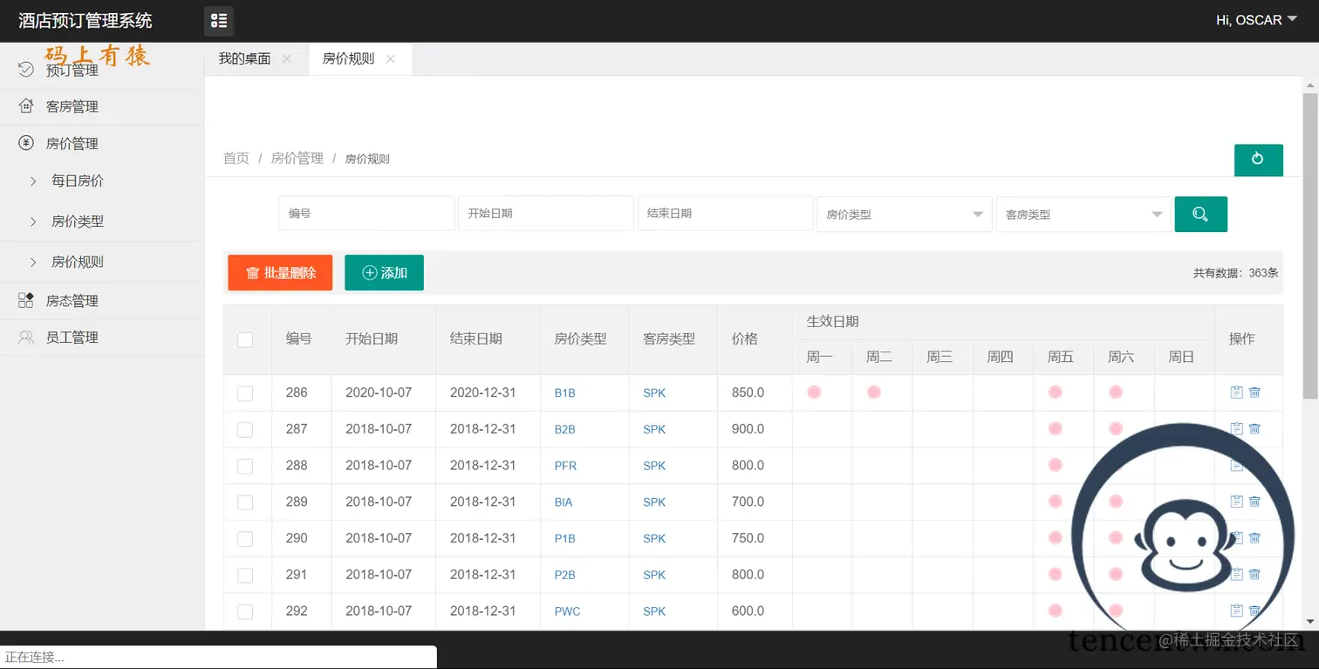Edit rate rule 289
This screenshot has height=669, width=1319.
[x=1236, y=502]
